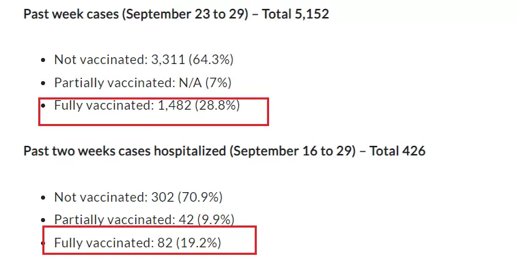The height and width of the screenshot is (263, 517).
Task: Click bullet point before 'Fully vaccinated: 1,482'
Action: (x=43, y=106)
